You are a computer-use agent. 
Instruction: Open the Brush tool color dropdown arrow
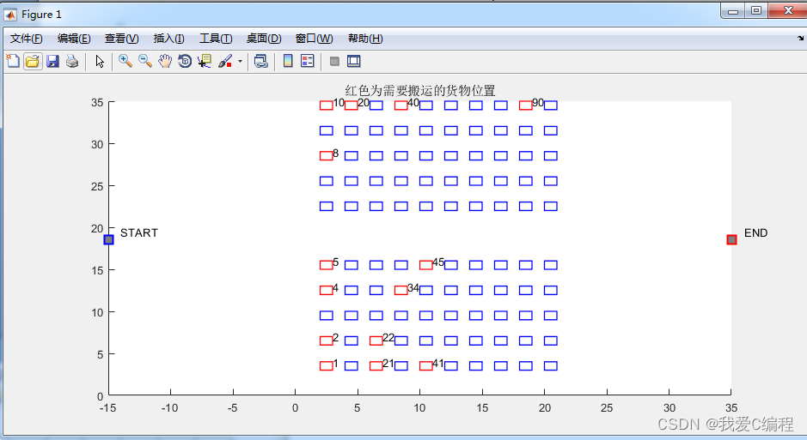click(240, 62)
